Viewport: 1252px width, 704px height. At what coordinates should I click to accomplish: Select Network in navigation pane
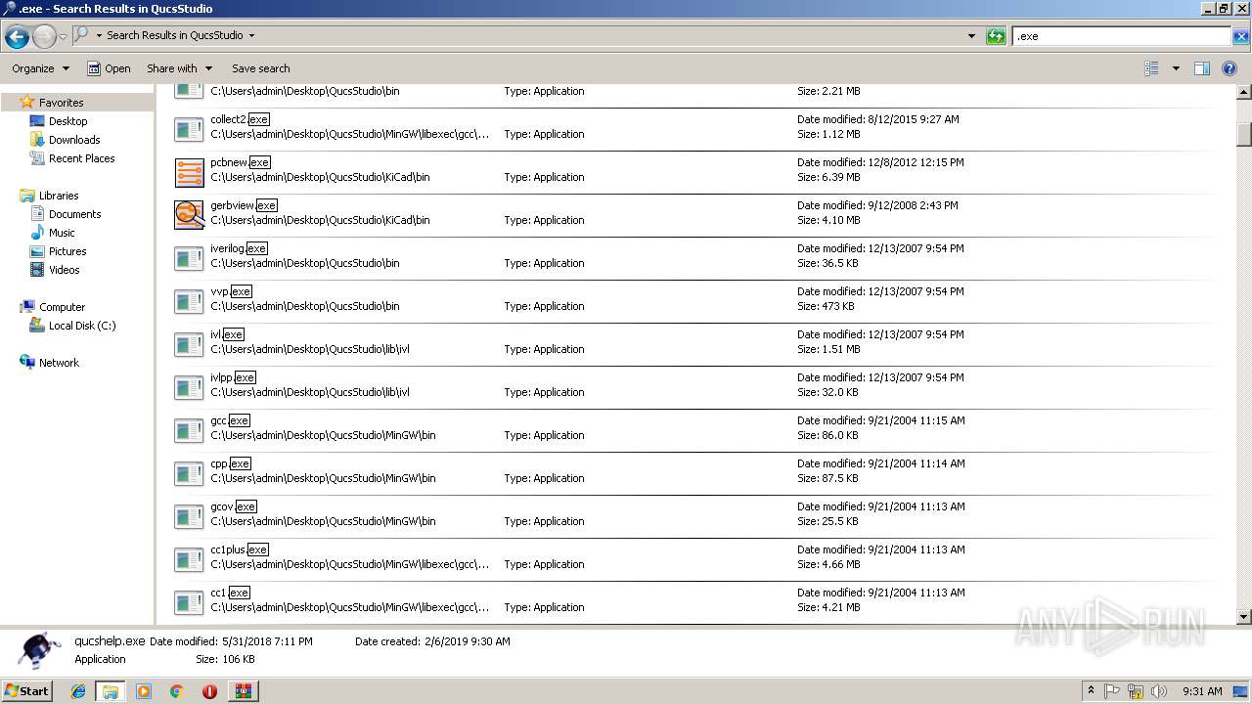pos(59,363)
